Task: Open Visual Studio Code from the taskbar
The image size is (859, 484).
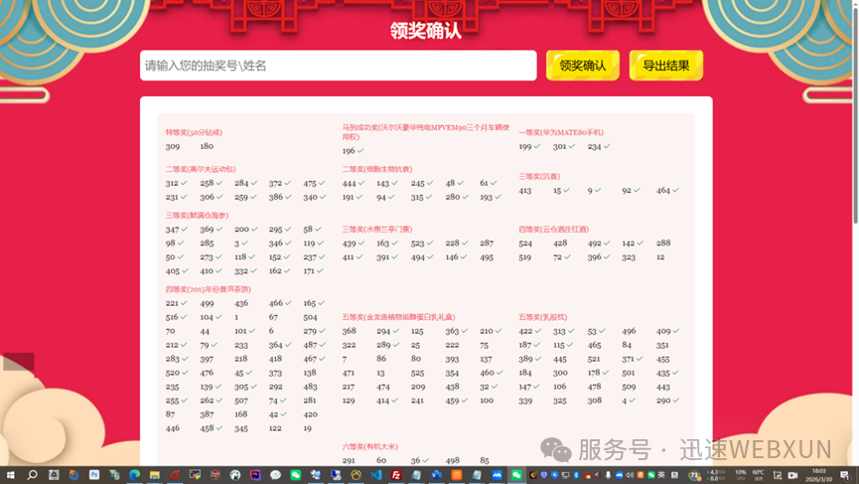Action: click(375, 475)
